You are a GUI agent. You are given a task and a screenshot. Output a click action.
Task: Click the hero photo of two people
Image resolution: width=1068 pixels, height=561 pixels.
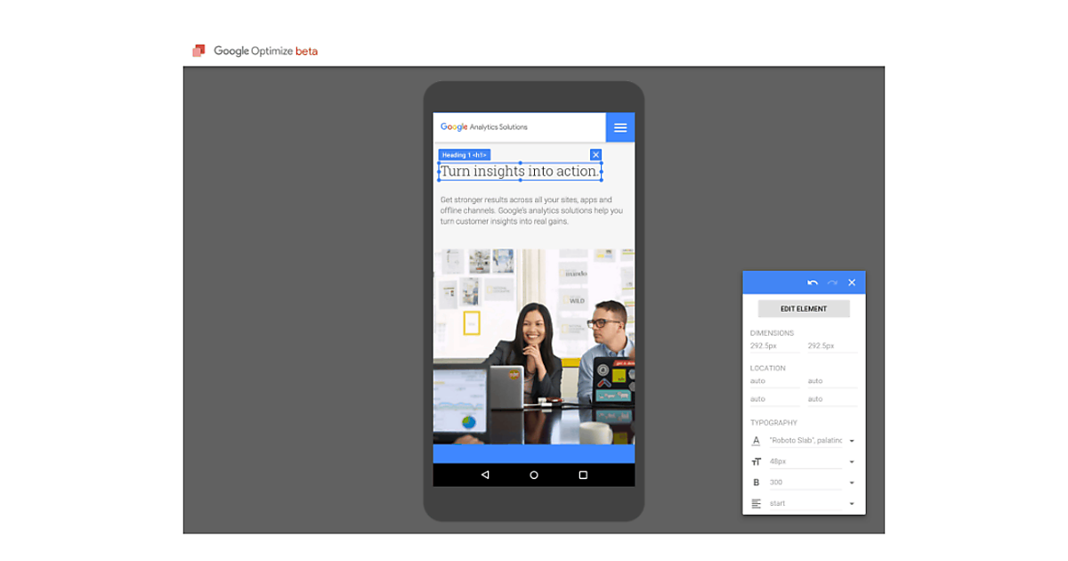coord(534,346)
